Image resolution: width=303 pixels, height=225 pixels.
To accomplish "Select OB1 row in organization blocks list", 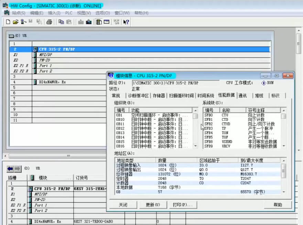I will pos(154,115).
